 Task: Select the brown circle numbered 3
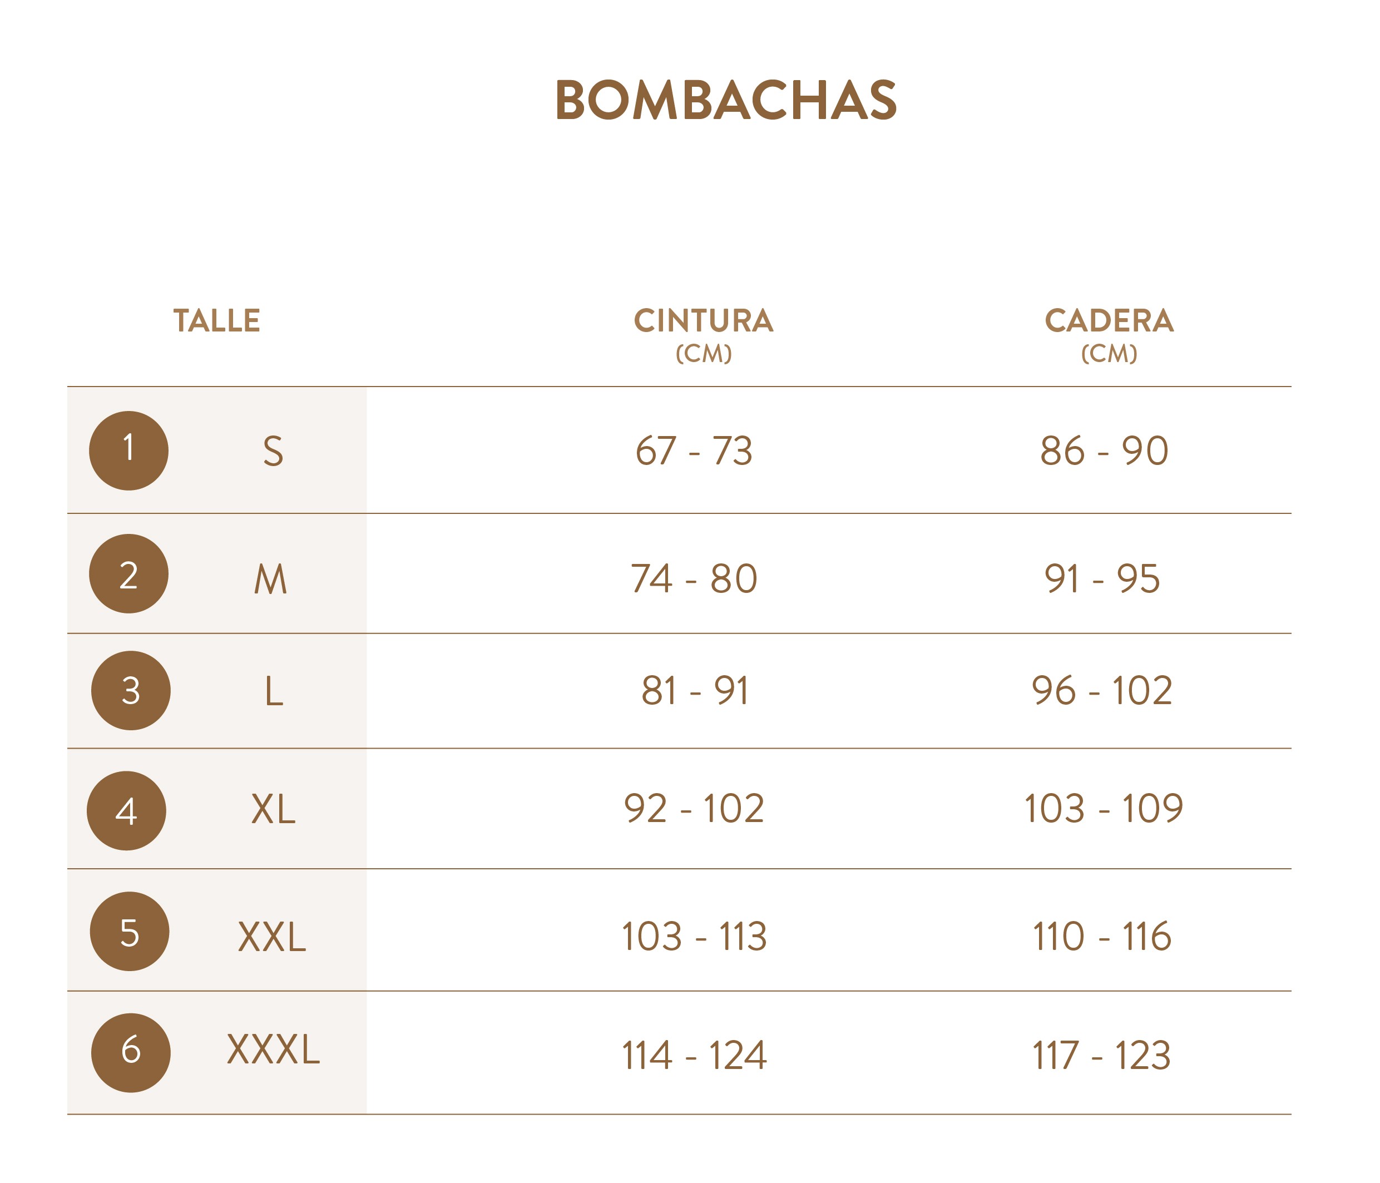(x=131, y=691)
